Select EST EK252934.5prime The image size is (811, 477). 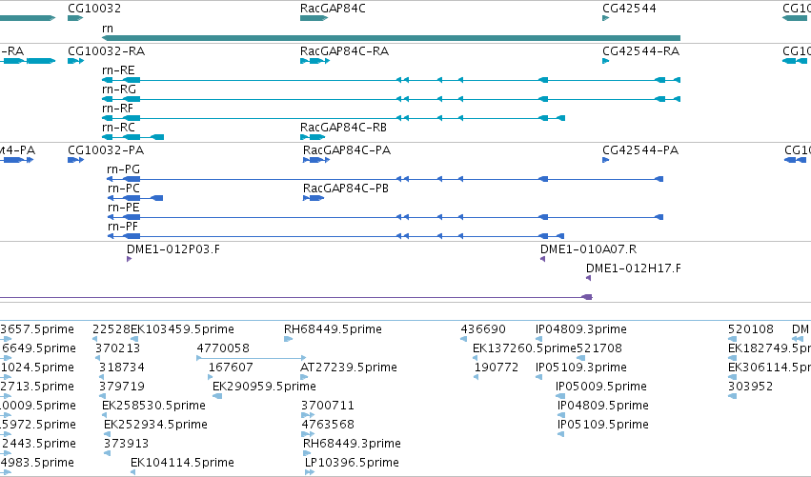155,426
